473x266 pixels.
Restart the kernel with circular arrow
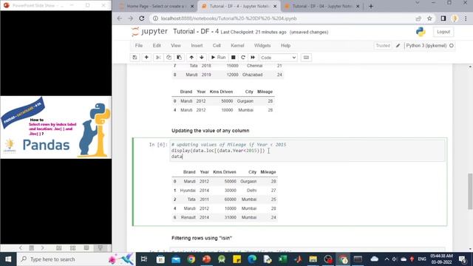(243, 58)
